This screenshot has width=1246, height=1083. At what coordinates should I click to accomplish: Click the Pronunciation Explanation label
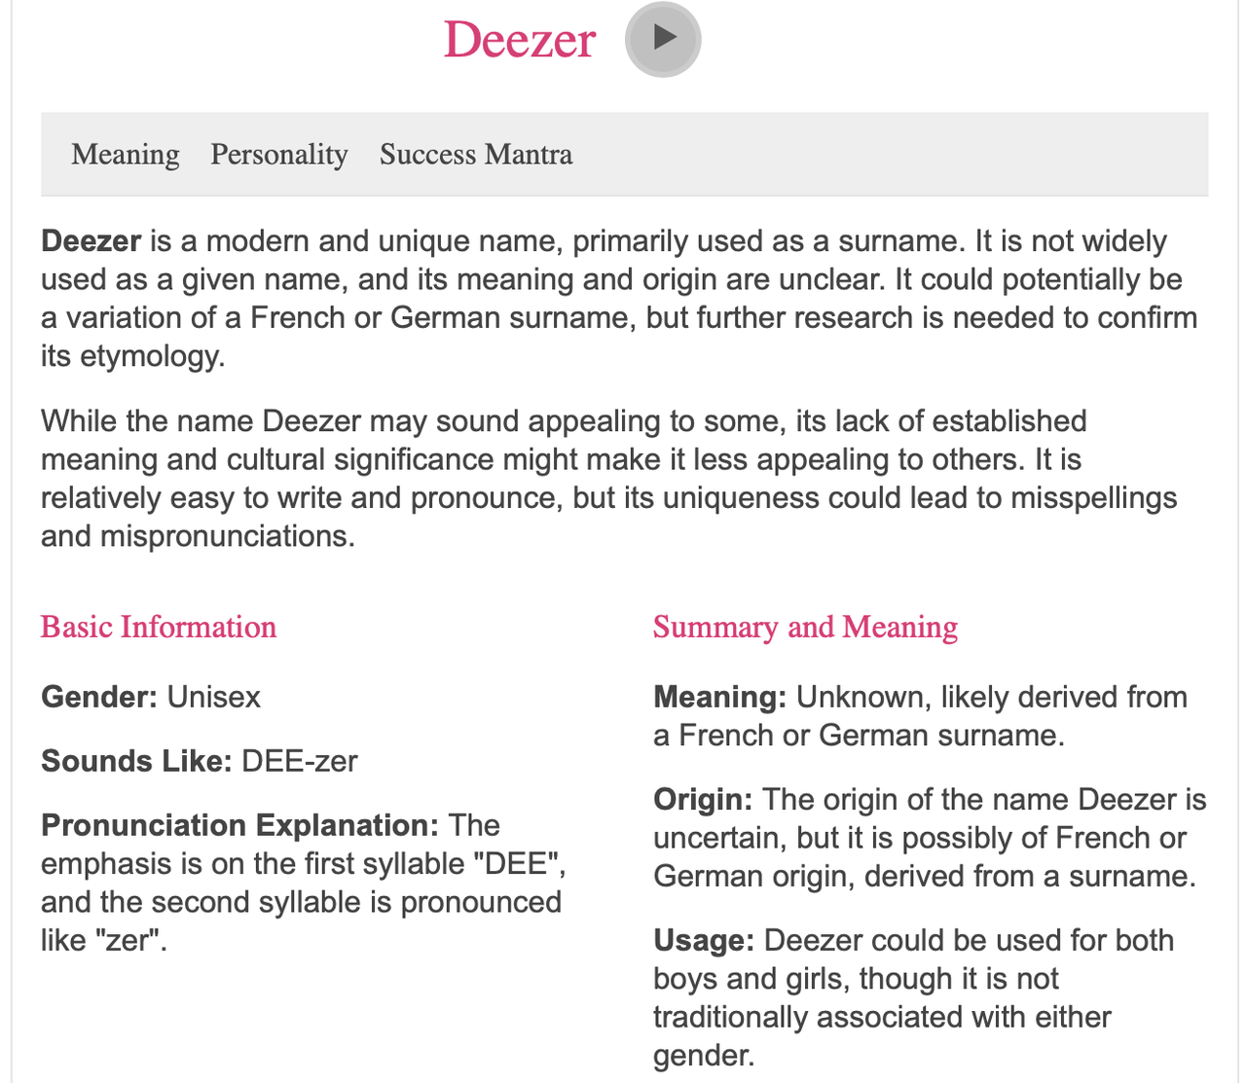pos(240,825)
